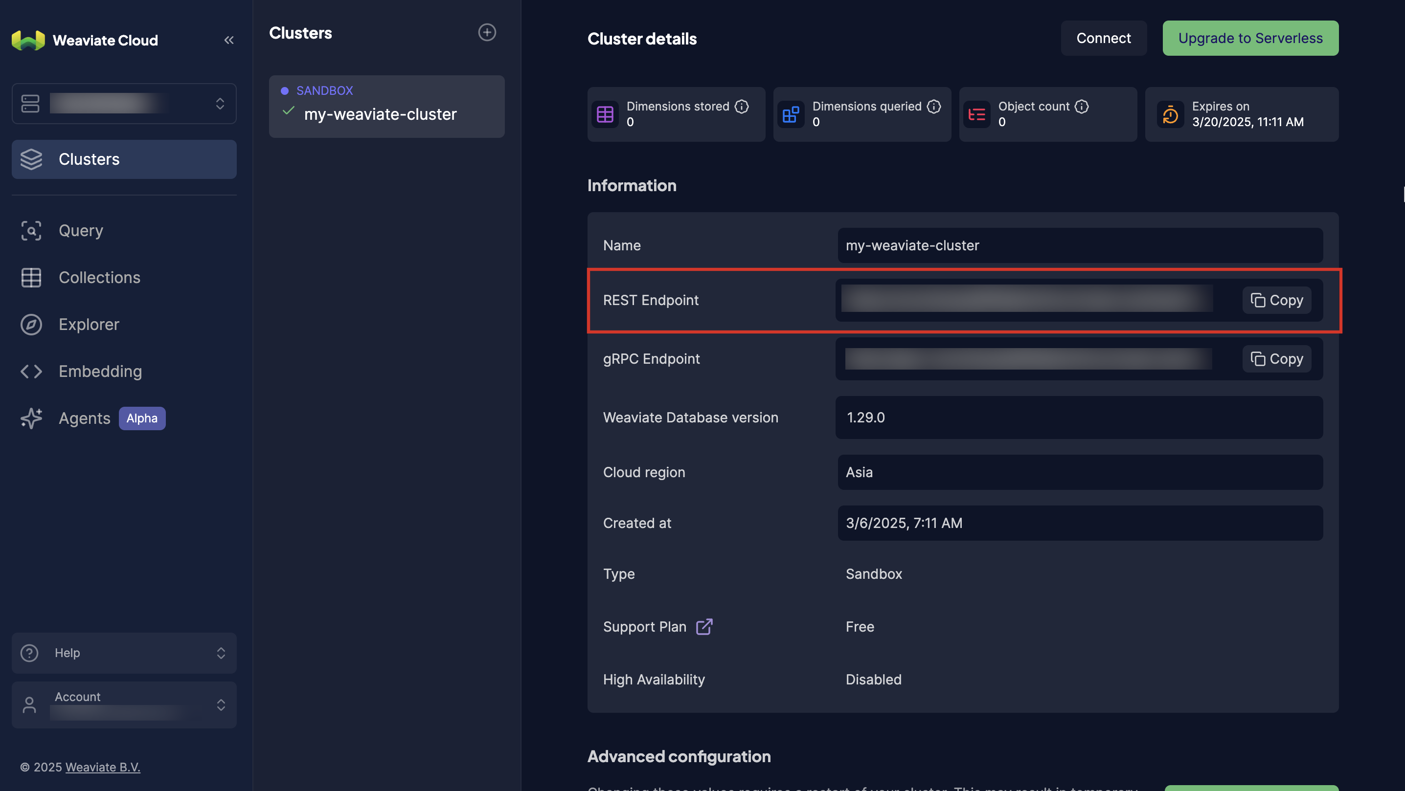1405x791 pixels.
Task: Collapse the sidebar with the double-chevron icon
Action: pyautogui.click(x=228, y=40)
